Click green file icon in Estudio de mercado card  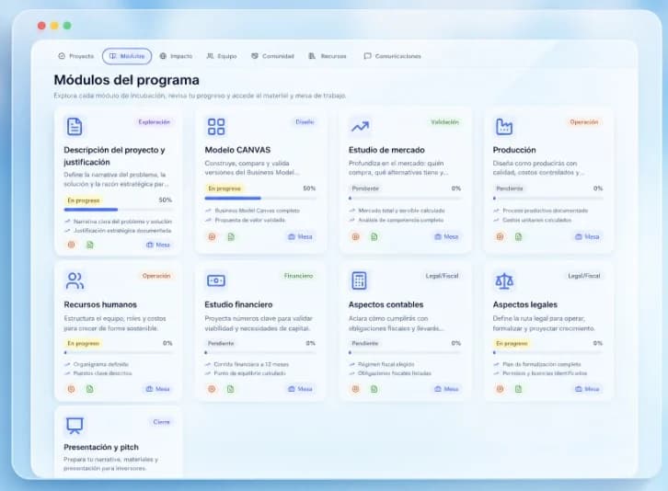[374, 237]
